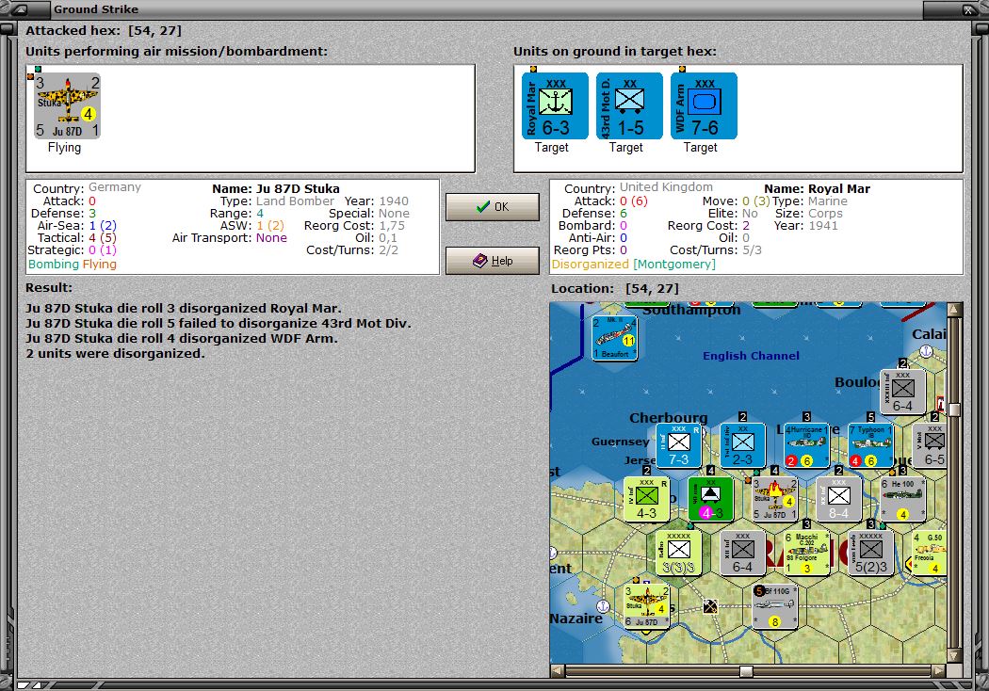This screenshot has height=691, width=989.
Task: Click 'Units performing air mission/bombardment:' heading
Action: click(177, 52)
